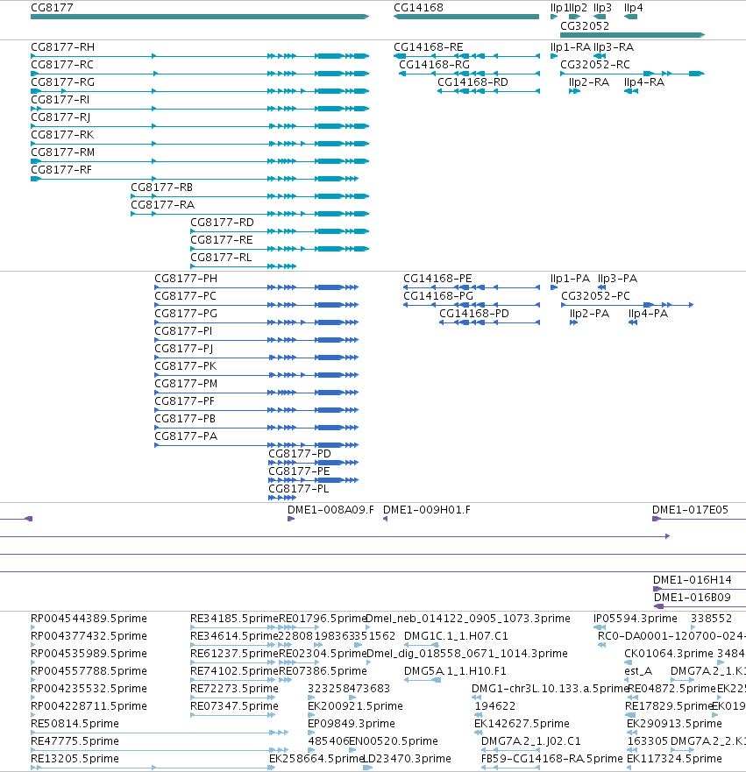Click the CG32052 gene span bar
Screen dimensions: 746x772
[632, 35]
